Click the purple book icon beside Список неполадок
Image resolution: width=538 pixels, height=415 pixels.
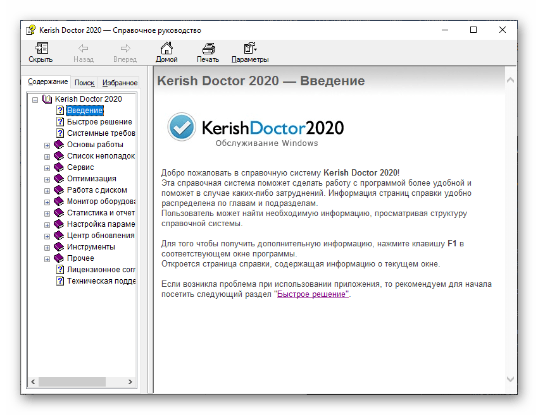point(59,156)
